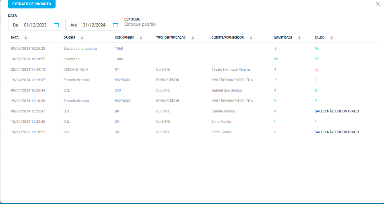Open the Estoque padrão stock selector
This screenshot has width=384, height=204.
coord(140,24)
